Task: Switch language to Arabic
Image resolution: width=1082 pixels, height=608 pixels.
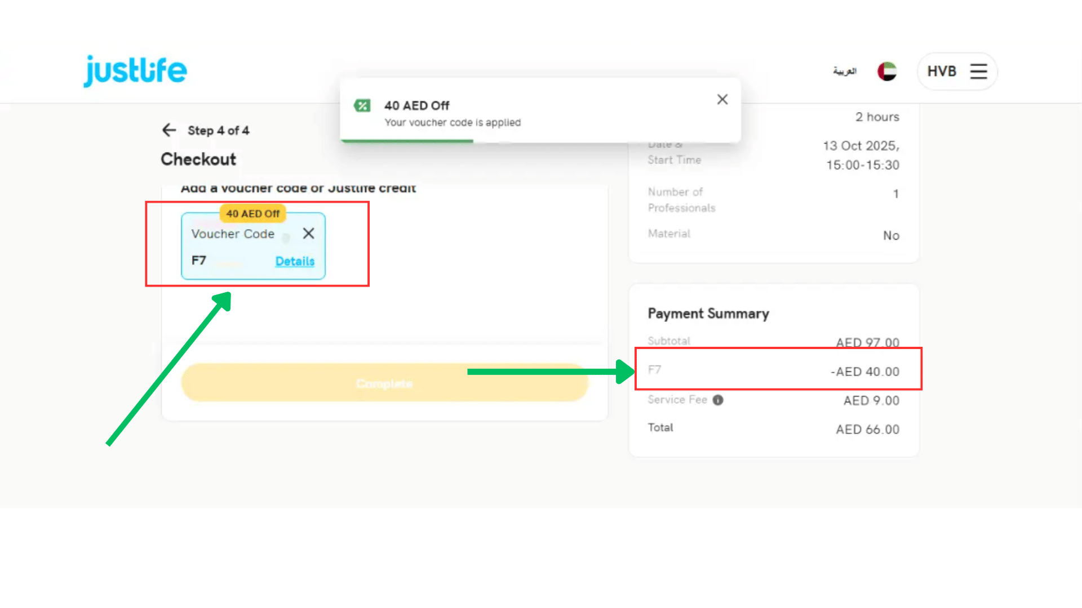Action: [844, 71]
